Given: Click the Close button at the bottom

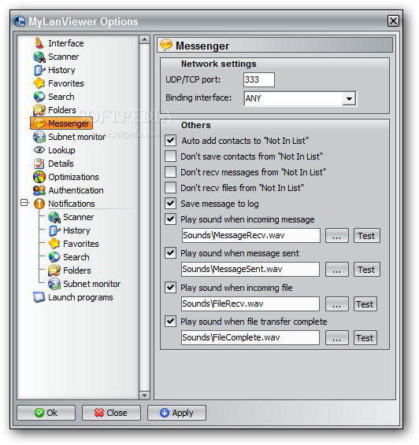Looking at the screenshot, I should (x=111, y=413).
